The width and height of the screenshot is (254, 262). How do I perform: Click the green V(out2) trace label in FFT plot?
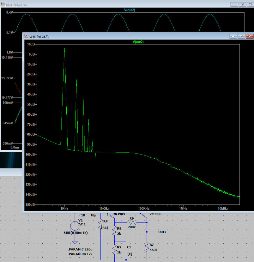click(x=138, y=42)
